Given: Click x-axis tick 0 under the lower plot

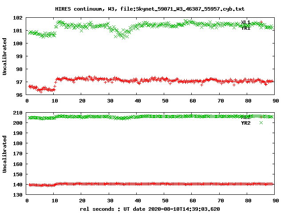Looking at the screenshot, I should (x=27, y=201).
